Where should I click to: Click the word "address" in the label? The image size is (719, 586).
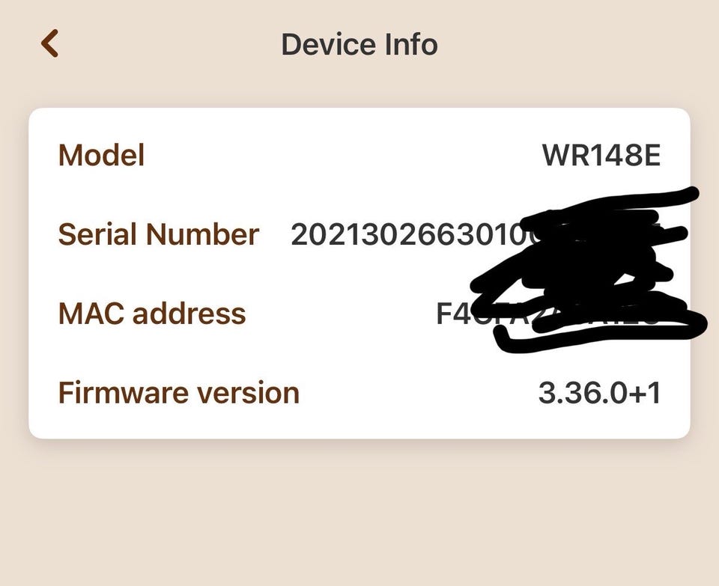tap(189, 313)
